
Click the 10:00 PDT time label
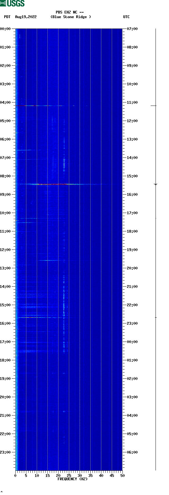(x=5, y=213)
